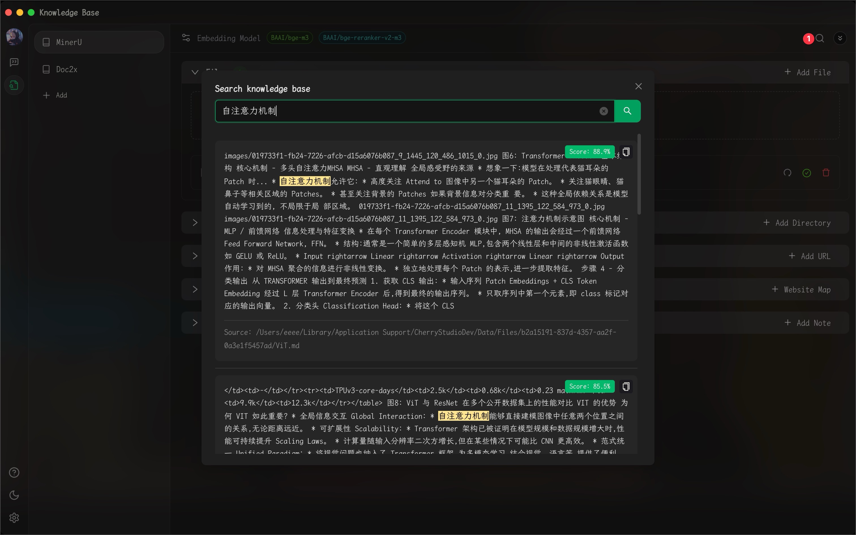Open embedding model settings sliders icon

186,38
